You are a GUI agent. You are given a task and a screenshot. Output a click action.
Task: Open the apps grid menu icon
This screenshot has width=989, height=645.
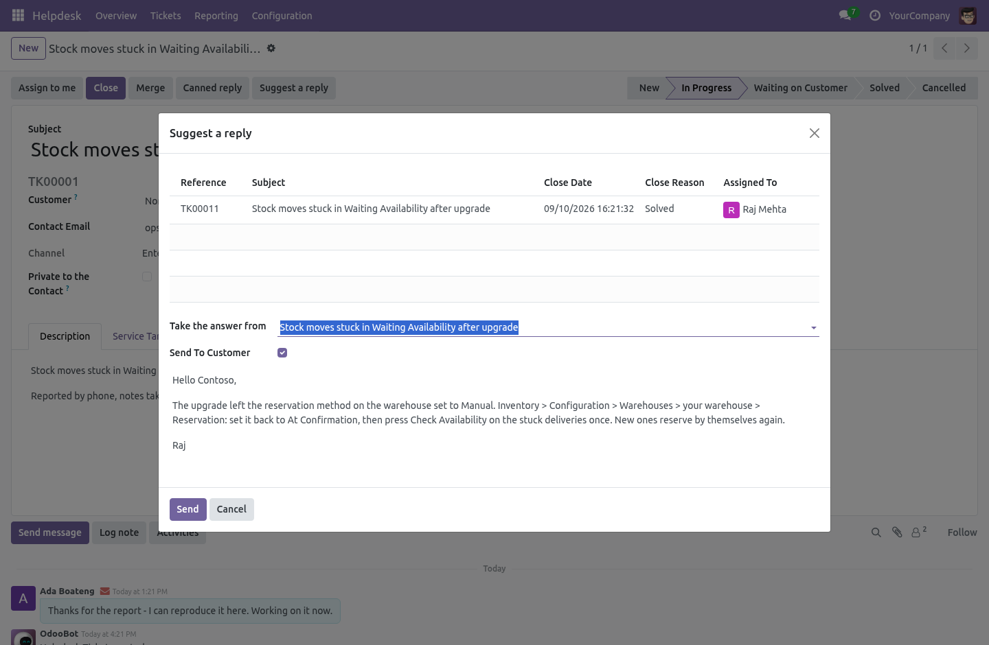click(19, 15)
